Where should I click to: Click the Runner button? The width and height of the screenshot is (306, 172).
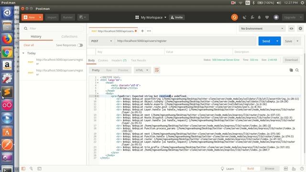[x=68, y=17]
